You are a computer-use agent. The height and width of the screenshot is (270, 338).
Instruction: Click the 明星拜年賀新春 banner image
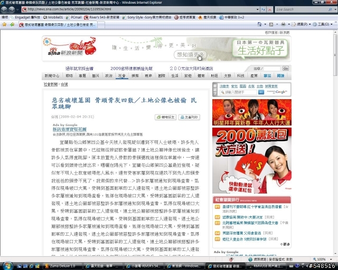point(252,112)
